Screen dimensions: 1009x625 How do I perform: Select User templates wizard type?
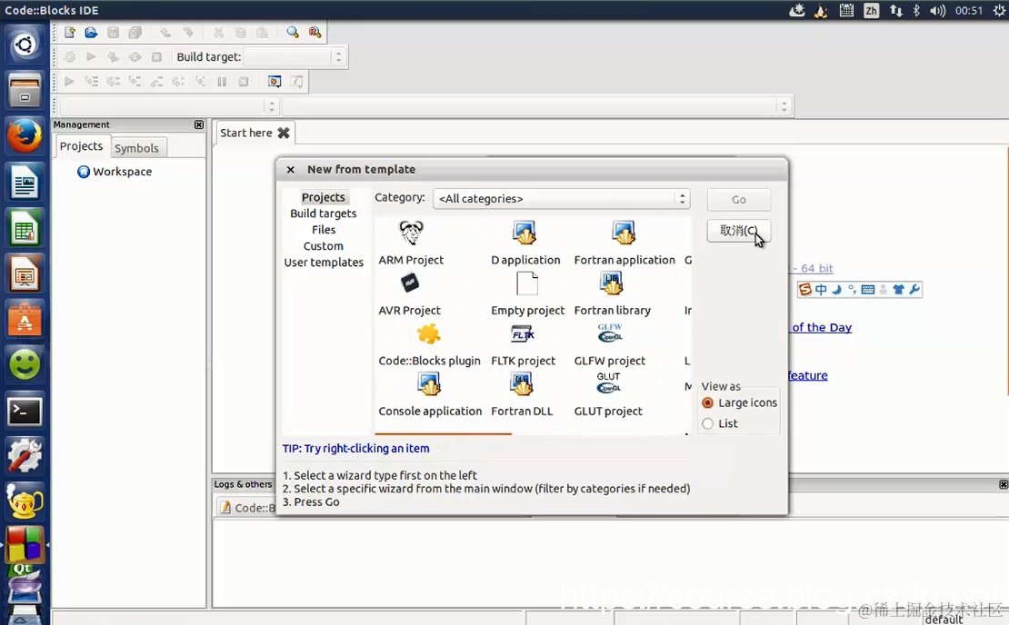pos(324,263)
